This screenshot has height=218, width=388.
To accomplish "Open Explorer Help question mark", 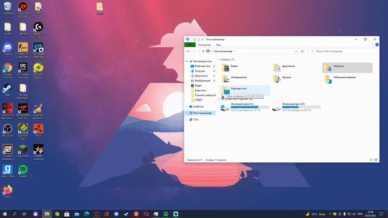I will click(x=377, y=45).
